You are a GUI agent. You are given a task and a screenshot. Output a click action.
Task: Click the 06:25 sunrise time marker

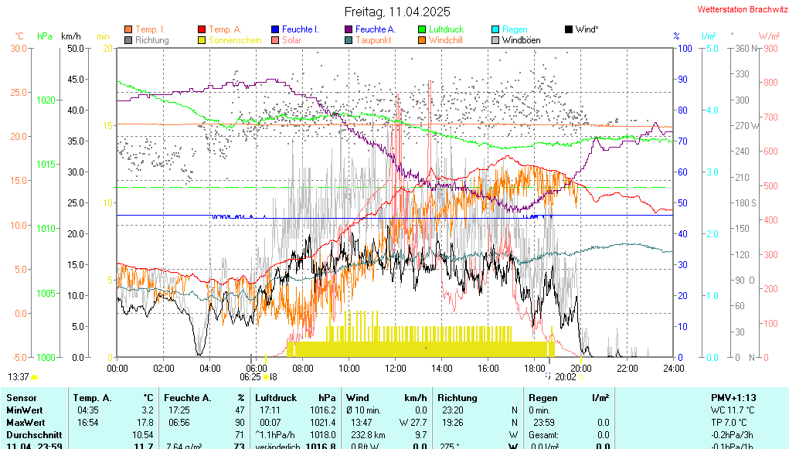[250, 377]
